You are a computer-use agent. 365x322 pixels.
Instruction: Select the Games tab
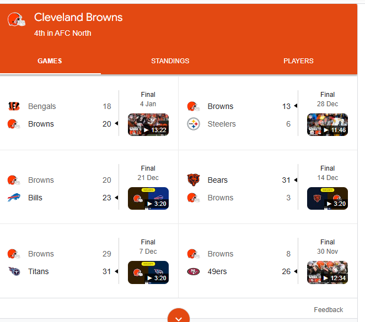(x=50, y=61)
